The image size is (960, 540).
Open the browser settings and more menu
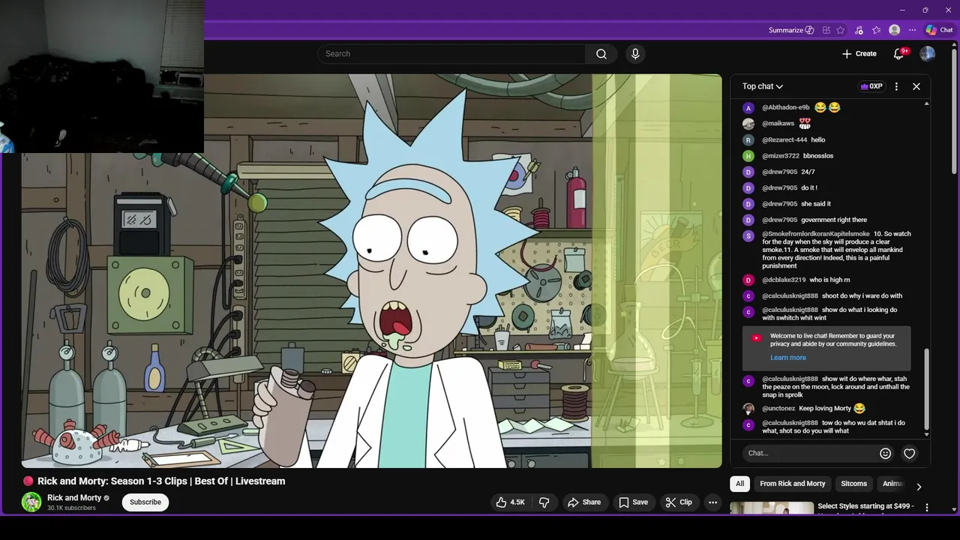[912, 30]
